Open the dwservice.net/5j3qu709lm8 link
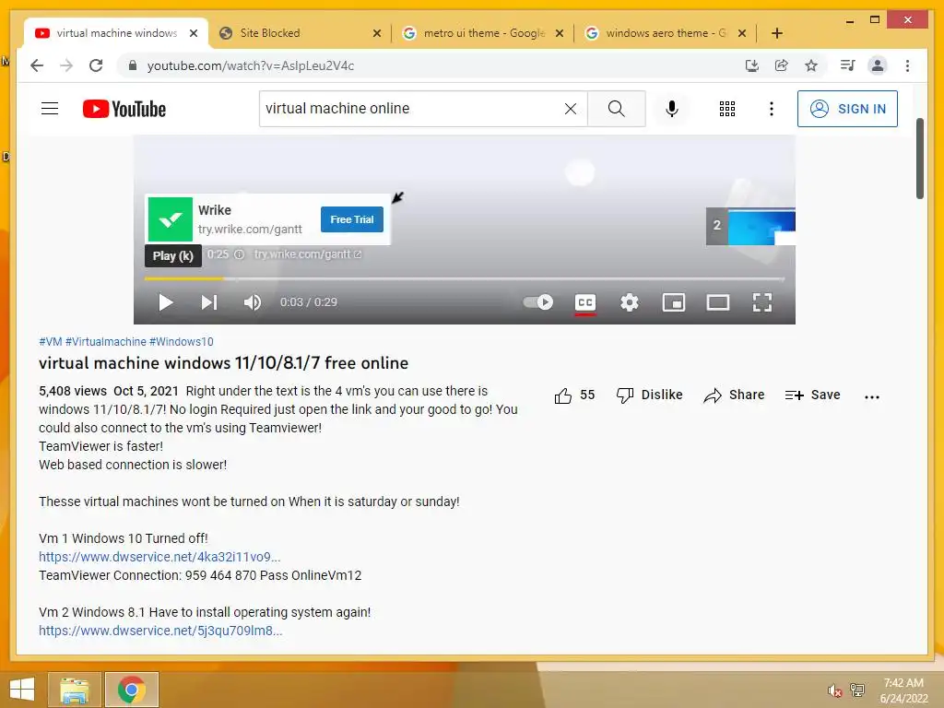 [x=160, y=631]
